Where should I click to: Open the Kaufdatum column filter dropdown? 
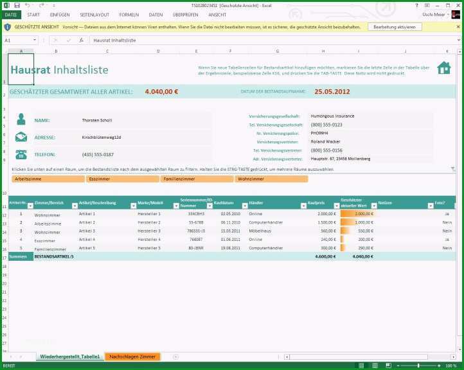click(245, 206)
